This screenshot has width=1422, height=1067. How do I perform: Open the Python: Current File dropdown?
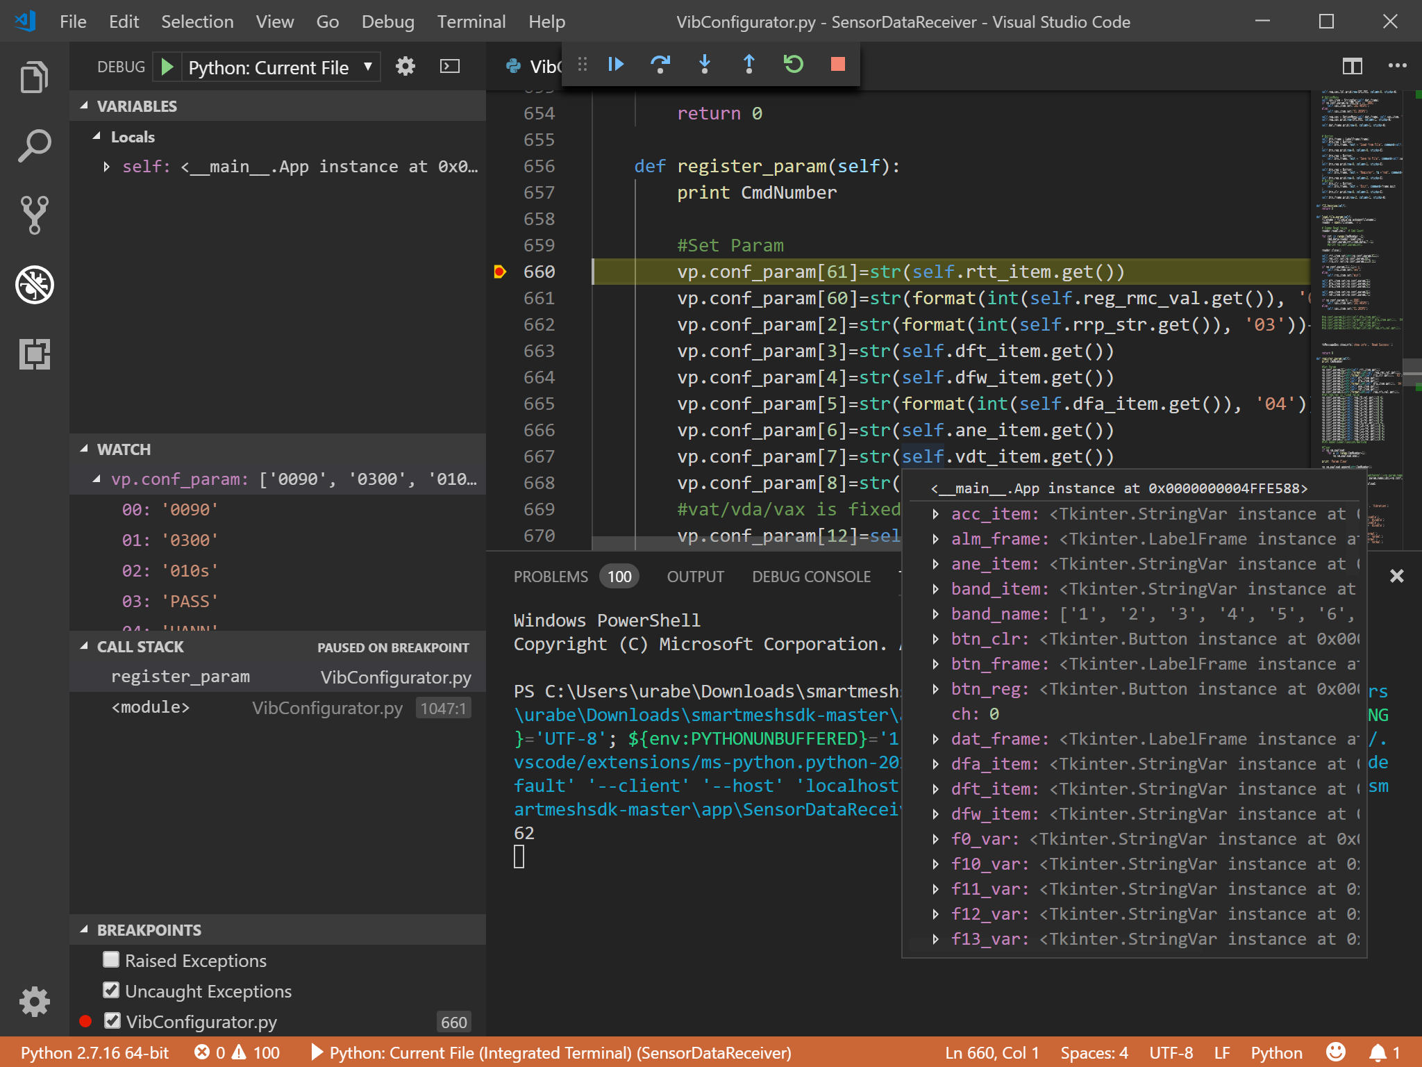tap(369, 67)
